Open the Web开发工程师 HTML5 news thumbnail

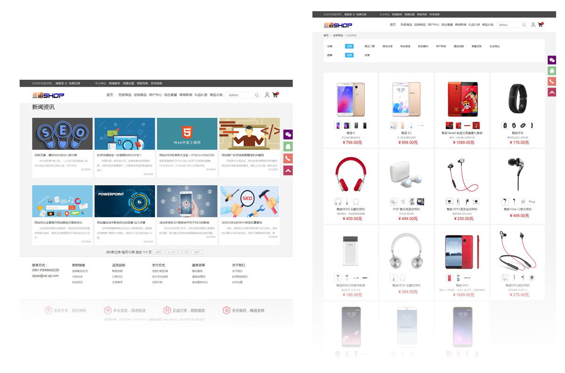tap(187, 134)
